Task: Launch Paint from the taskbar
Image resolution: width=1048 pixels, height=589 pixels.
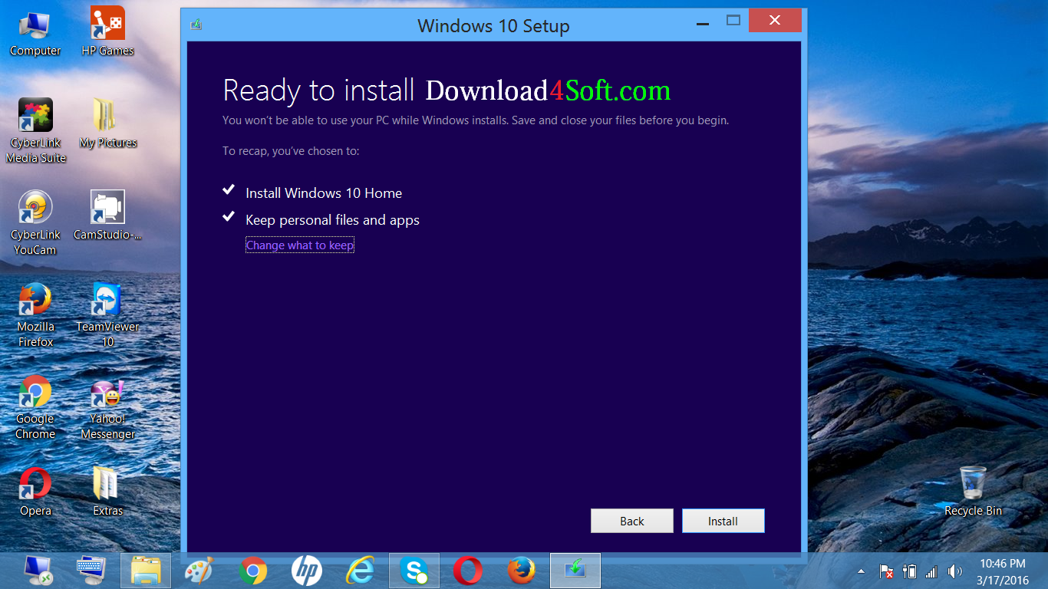Action: (199, 571)
